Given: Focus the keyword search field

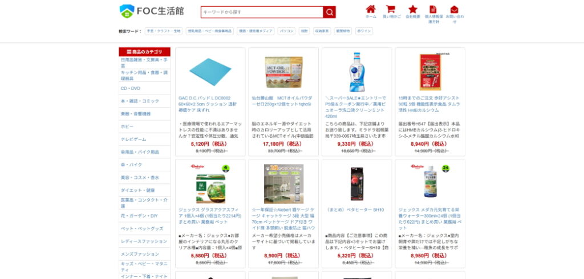Looking at the screenshot, I should (262, 13).
